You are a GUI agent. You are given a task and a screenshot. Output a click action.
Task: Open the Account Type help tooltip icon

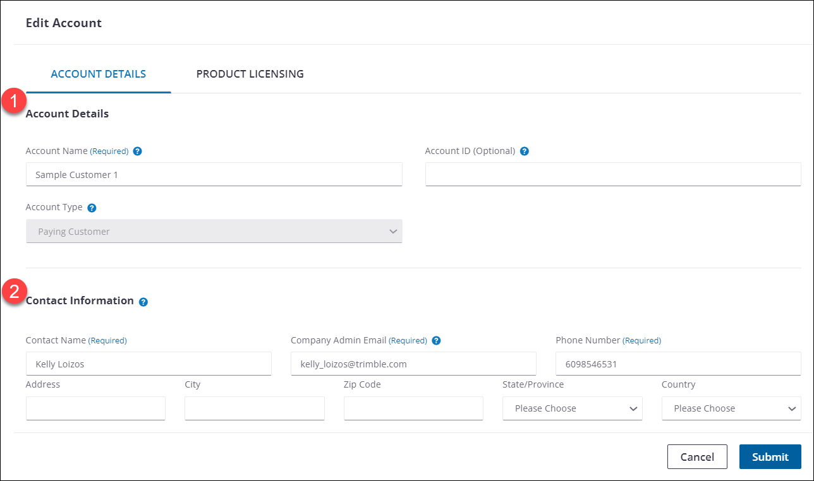[x=92, y=208]
